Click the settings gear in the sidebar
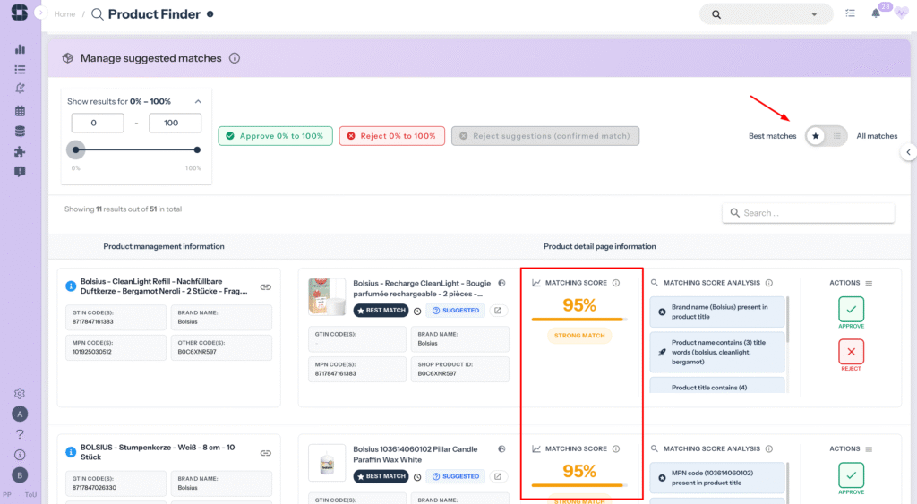Viewport: 917px width, 504px height. [x=20, y=393]
